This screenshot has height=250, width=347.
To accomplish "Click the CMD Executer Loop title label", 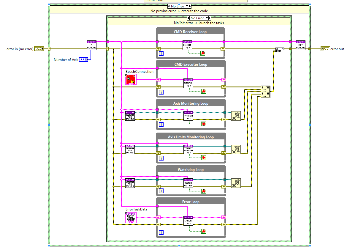I will [x=191, y=65].
